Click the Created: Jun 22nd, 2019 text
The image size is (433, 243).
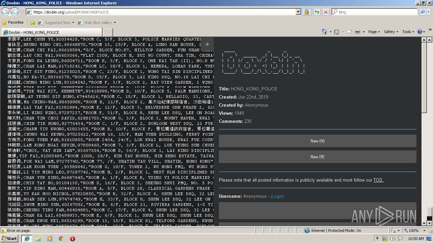click(244, 97)
